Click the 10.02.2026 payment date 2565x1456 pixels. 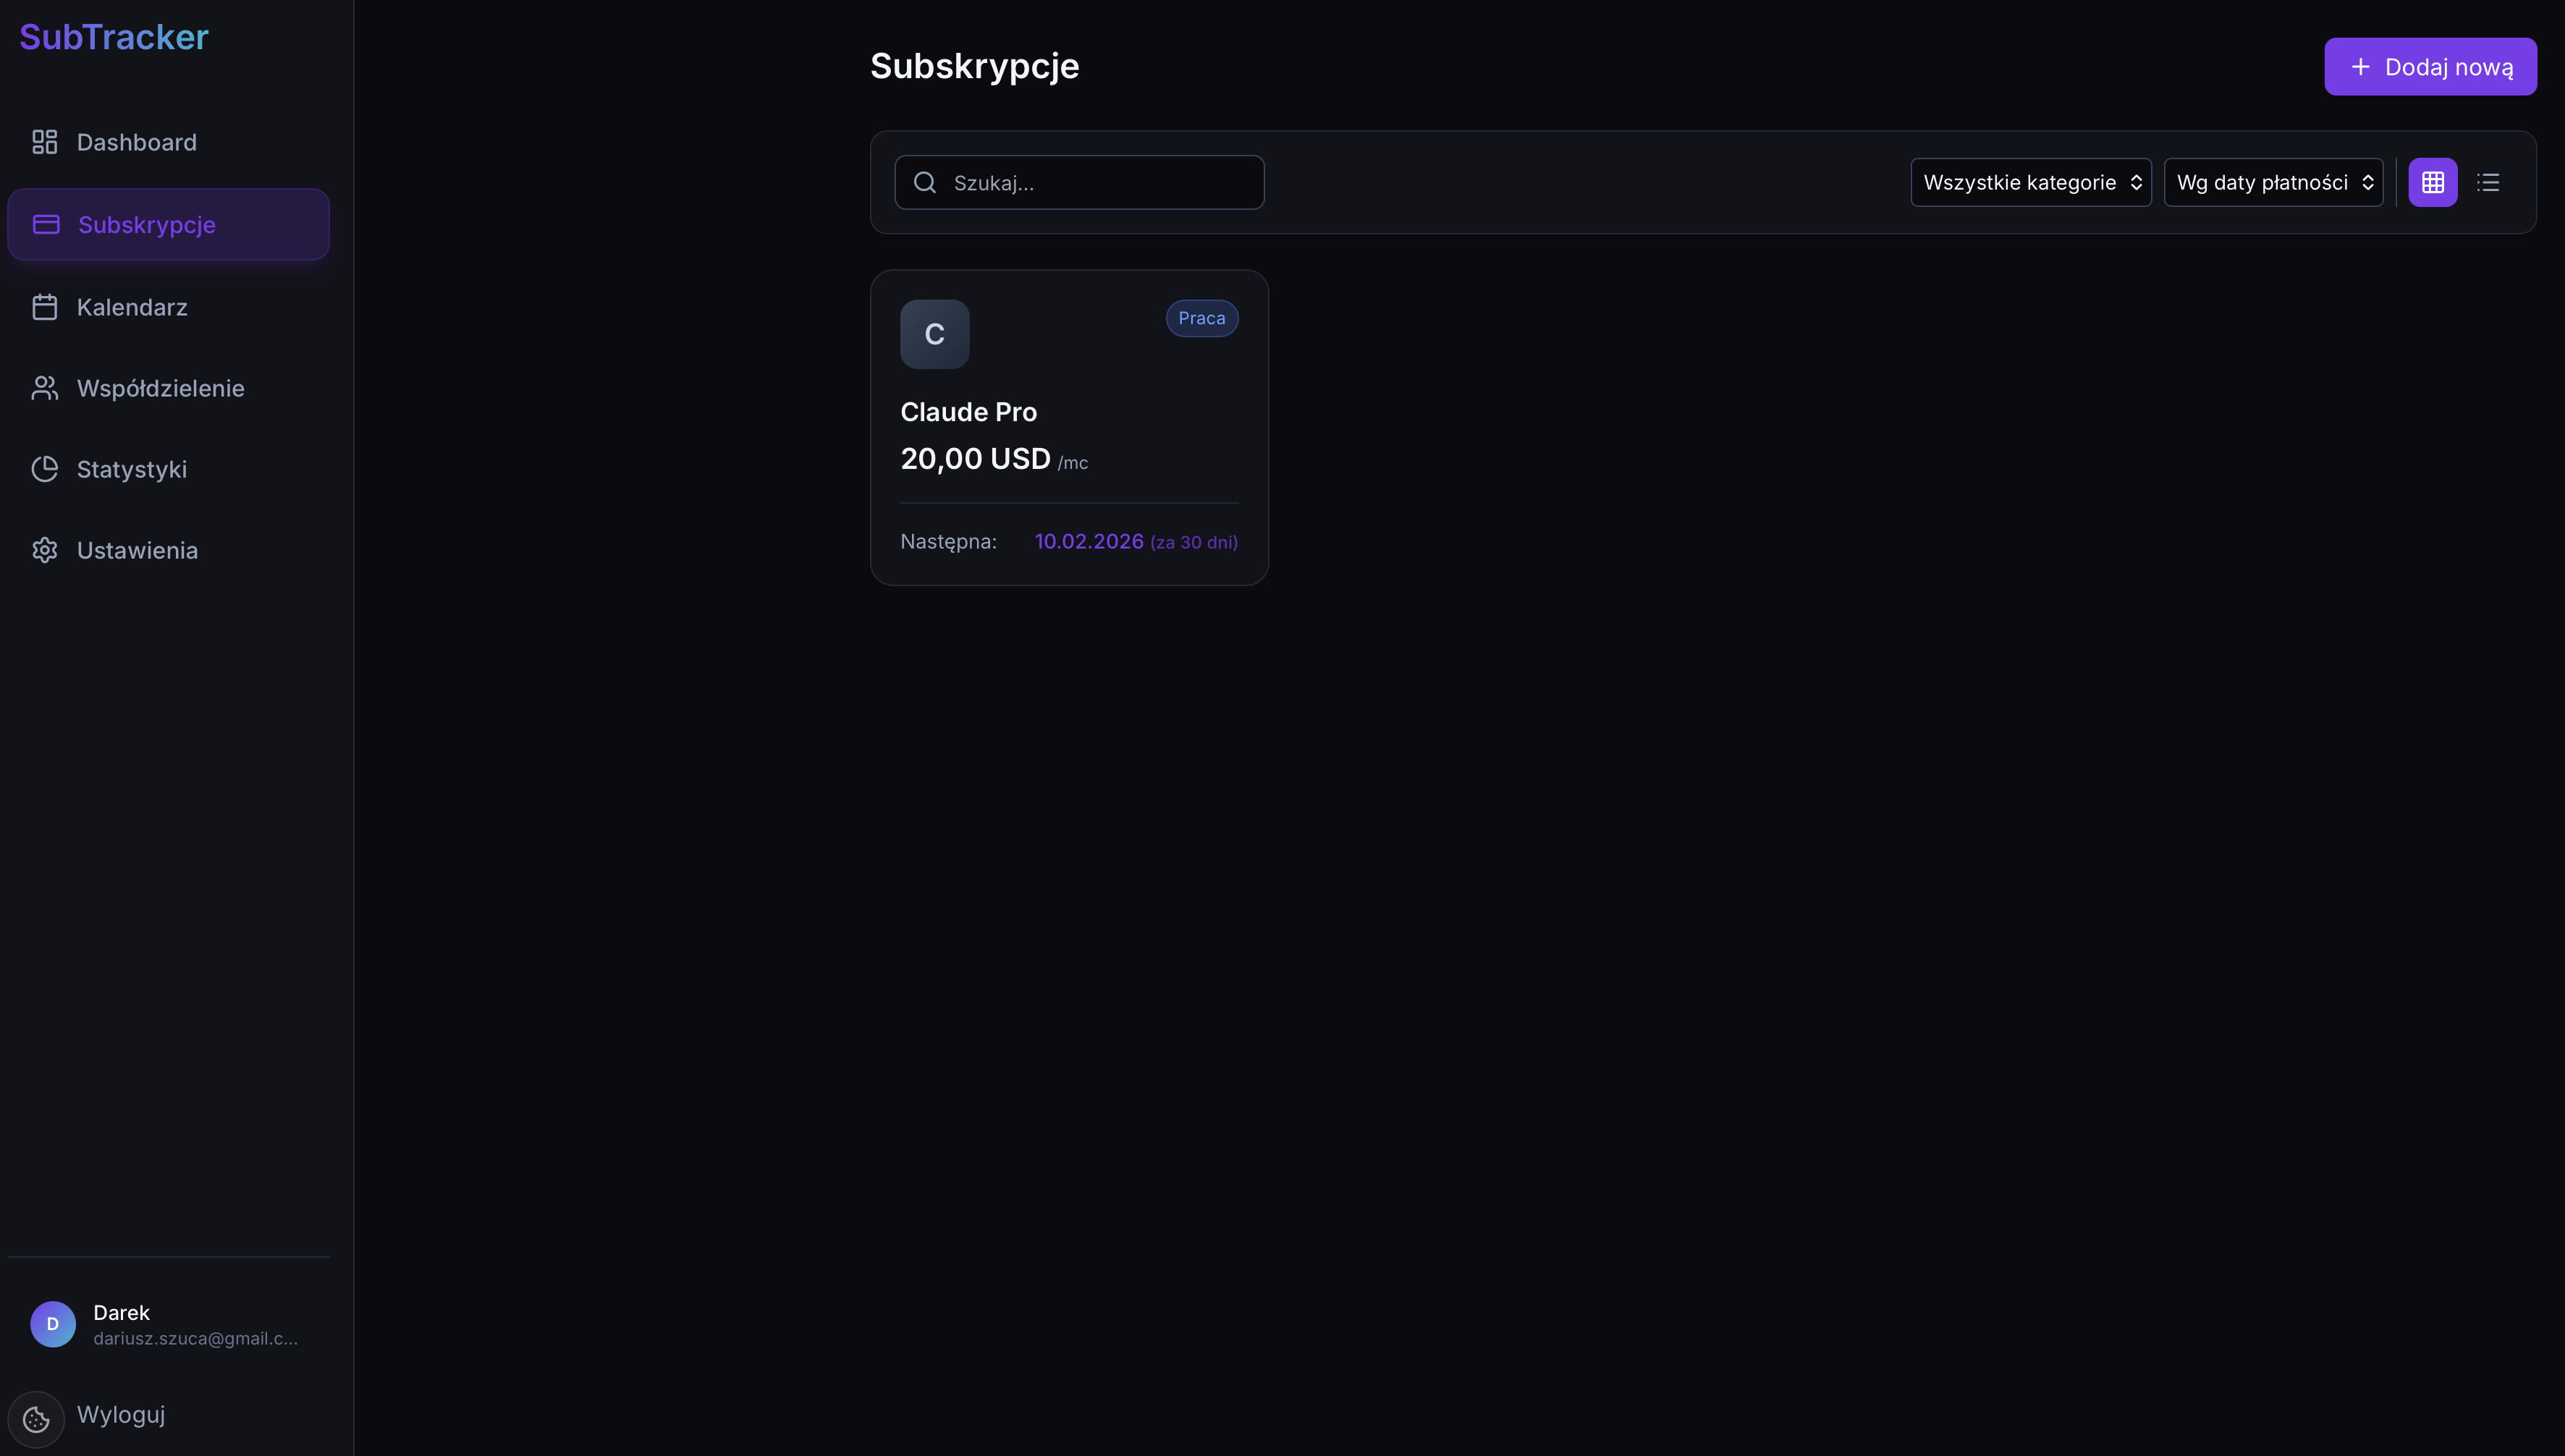pos(1088,541)
